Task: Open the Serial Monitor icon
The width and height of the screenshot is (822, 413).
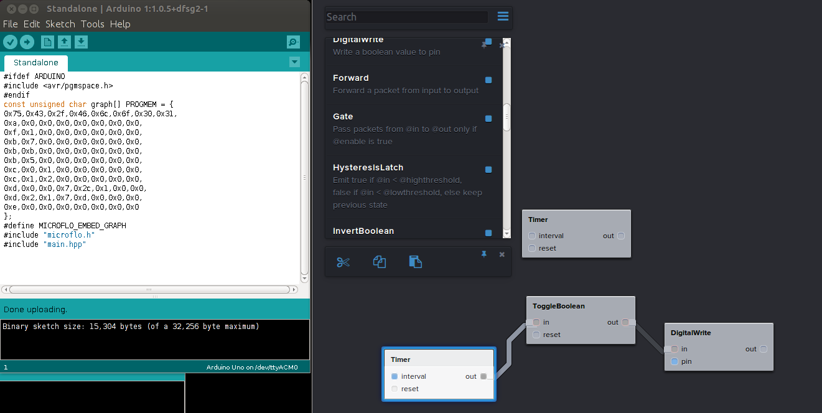Action: coord(293,42)
